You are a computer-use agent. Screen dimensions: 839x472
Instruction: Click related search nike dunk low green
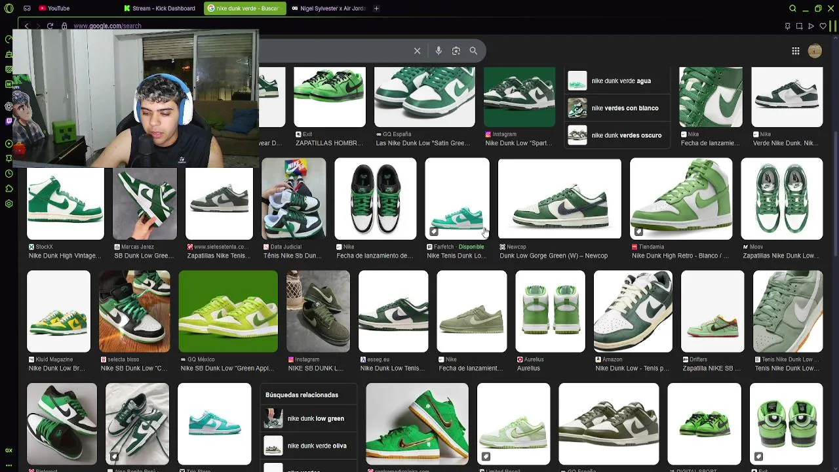click(x=308, y=418)
